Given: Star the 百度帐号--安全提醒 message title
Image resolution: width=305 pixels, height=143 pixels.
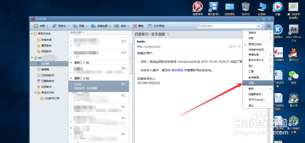Looking at the screenshot, I should (x=168, y=34).
